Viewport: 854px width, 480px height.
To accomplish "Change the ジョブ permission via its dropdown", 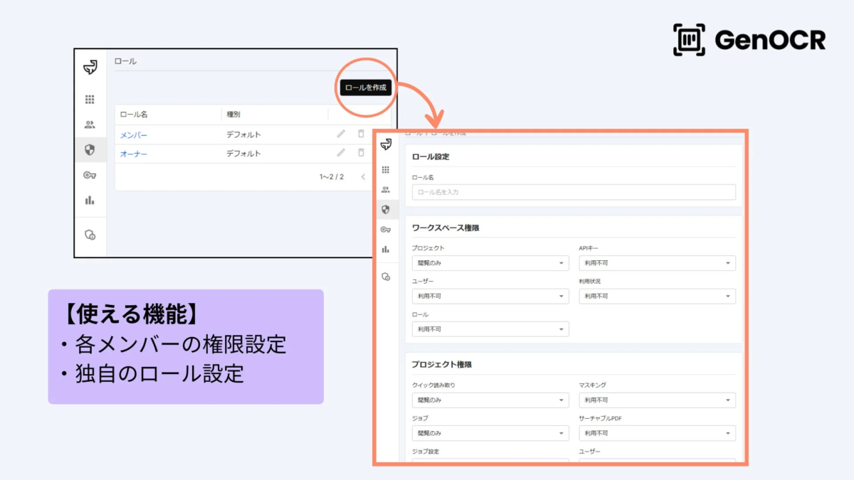I will point(490,433).
